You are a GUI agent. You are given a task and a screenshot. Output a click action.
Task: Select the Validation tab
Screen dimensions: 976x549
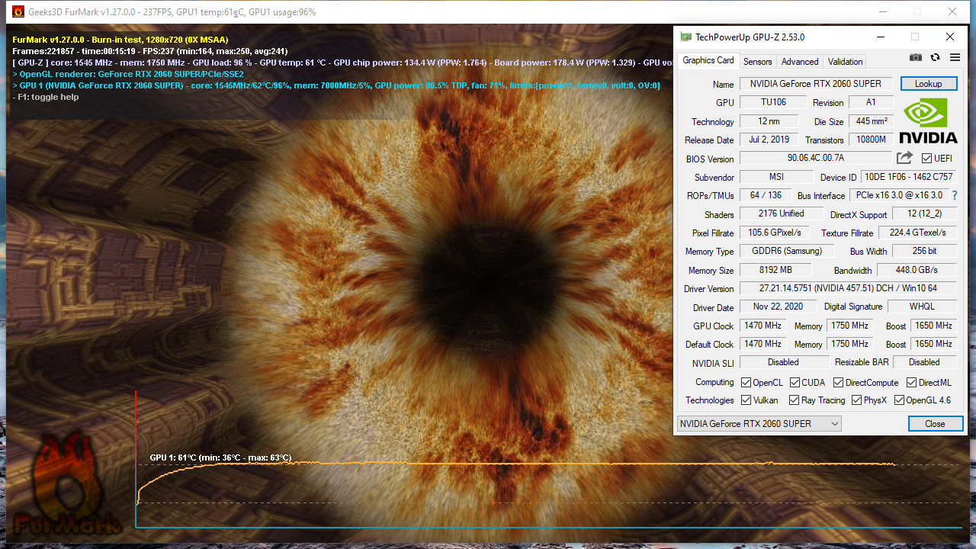point(845,62)
